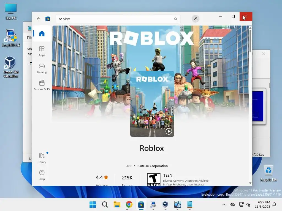Click the Store page vertical scrollbar
282x211 pixels.
[x=250, y=41]
